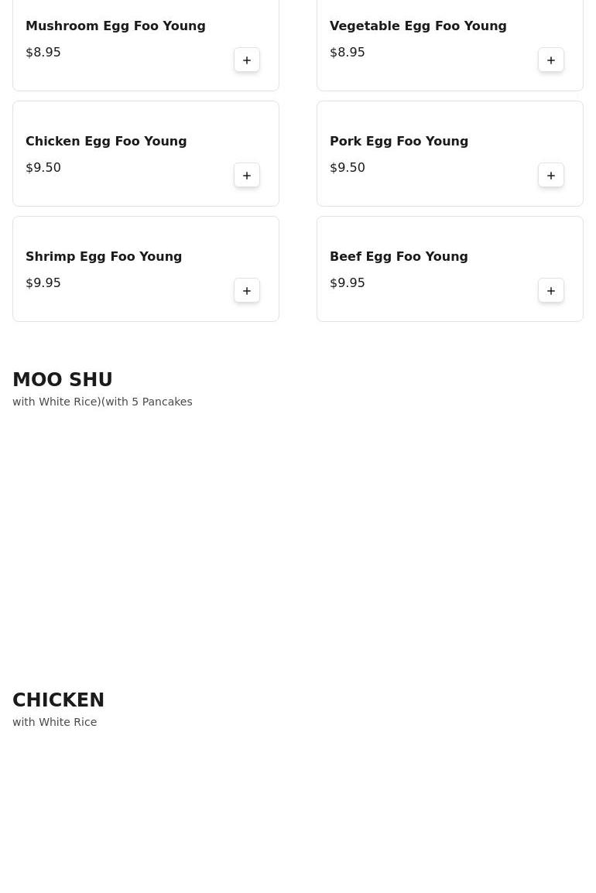The width and height of the screenshot is (596, 893).
Task: Select the Pork Egg Foo Young item name
Action: pos(399,142)
